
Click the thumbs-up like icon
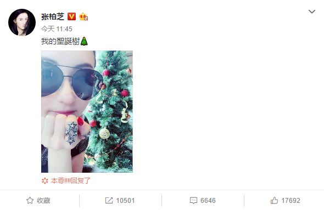click(274, 200)
